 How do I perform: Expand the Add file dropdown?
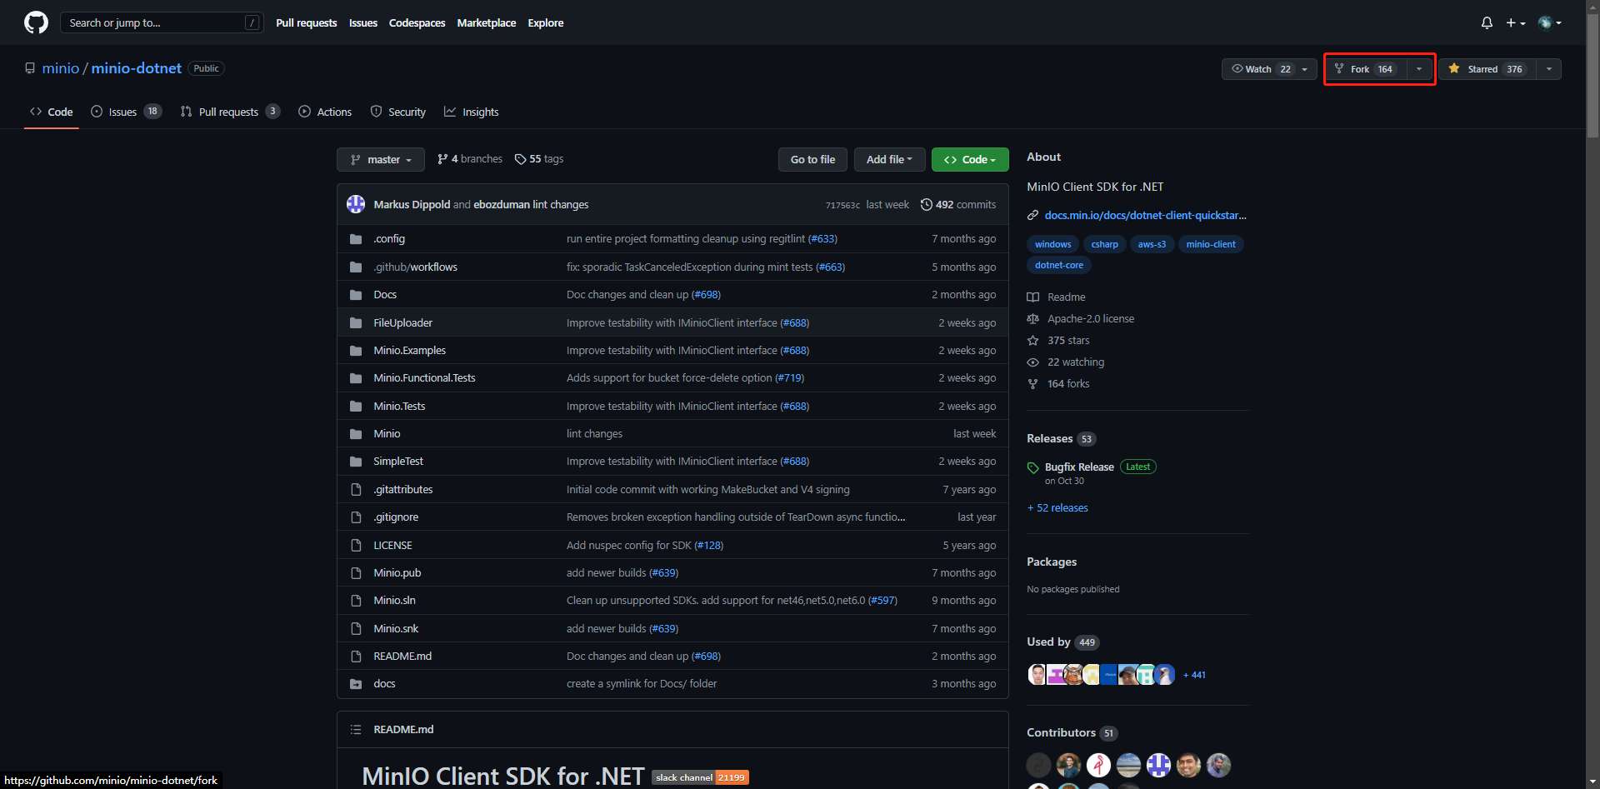(x=889, y=160)
